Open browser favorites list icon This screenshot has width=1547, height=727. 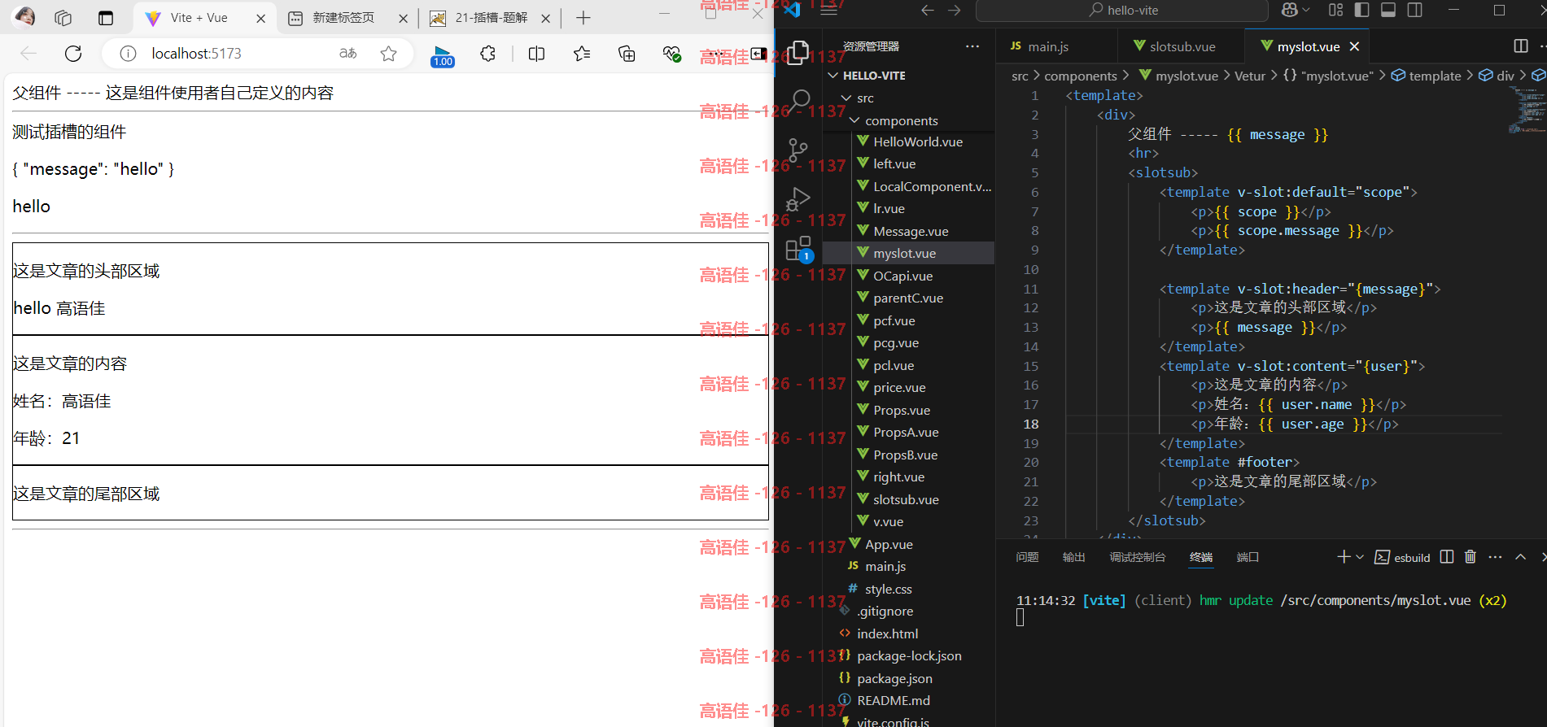(581, 54)
